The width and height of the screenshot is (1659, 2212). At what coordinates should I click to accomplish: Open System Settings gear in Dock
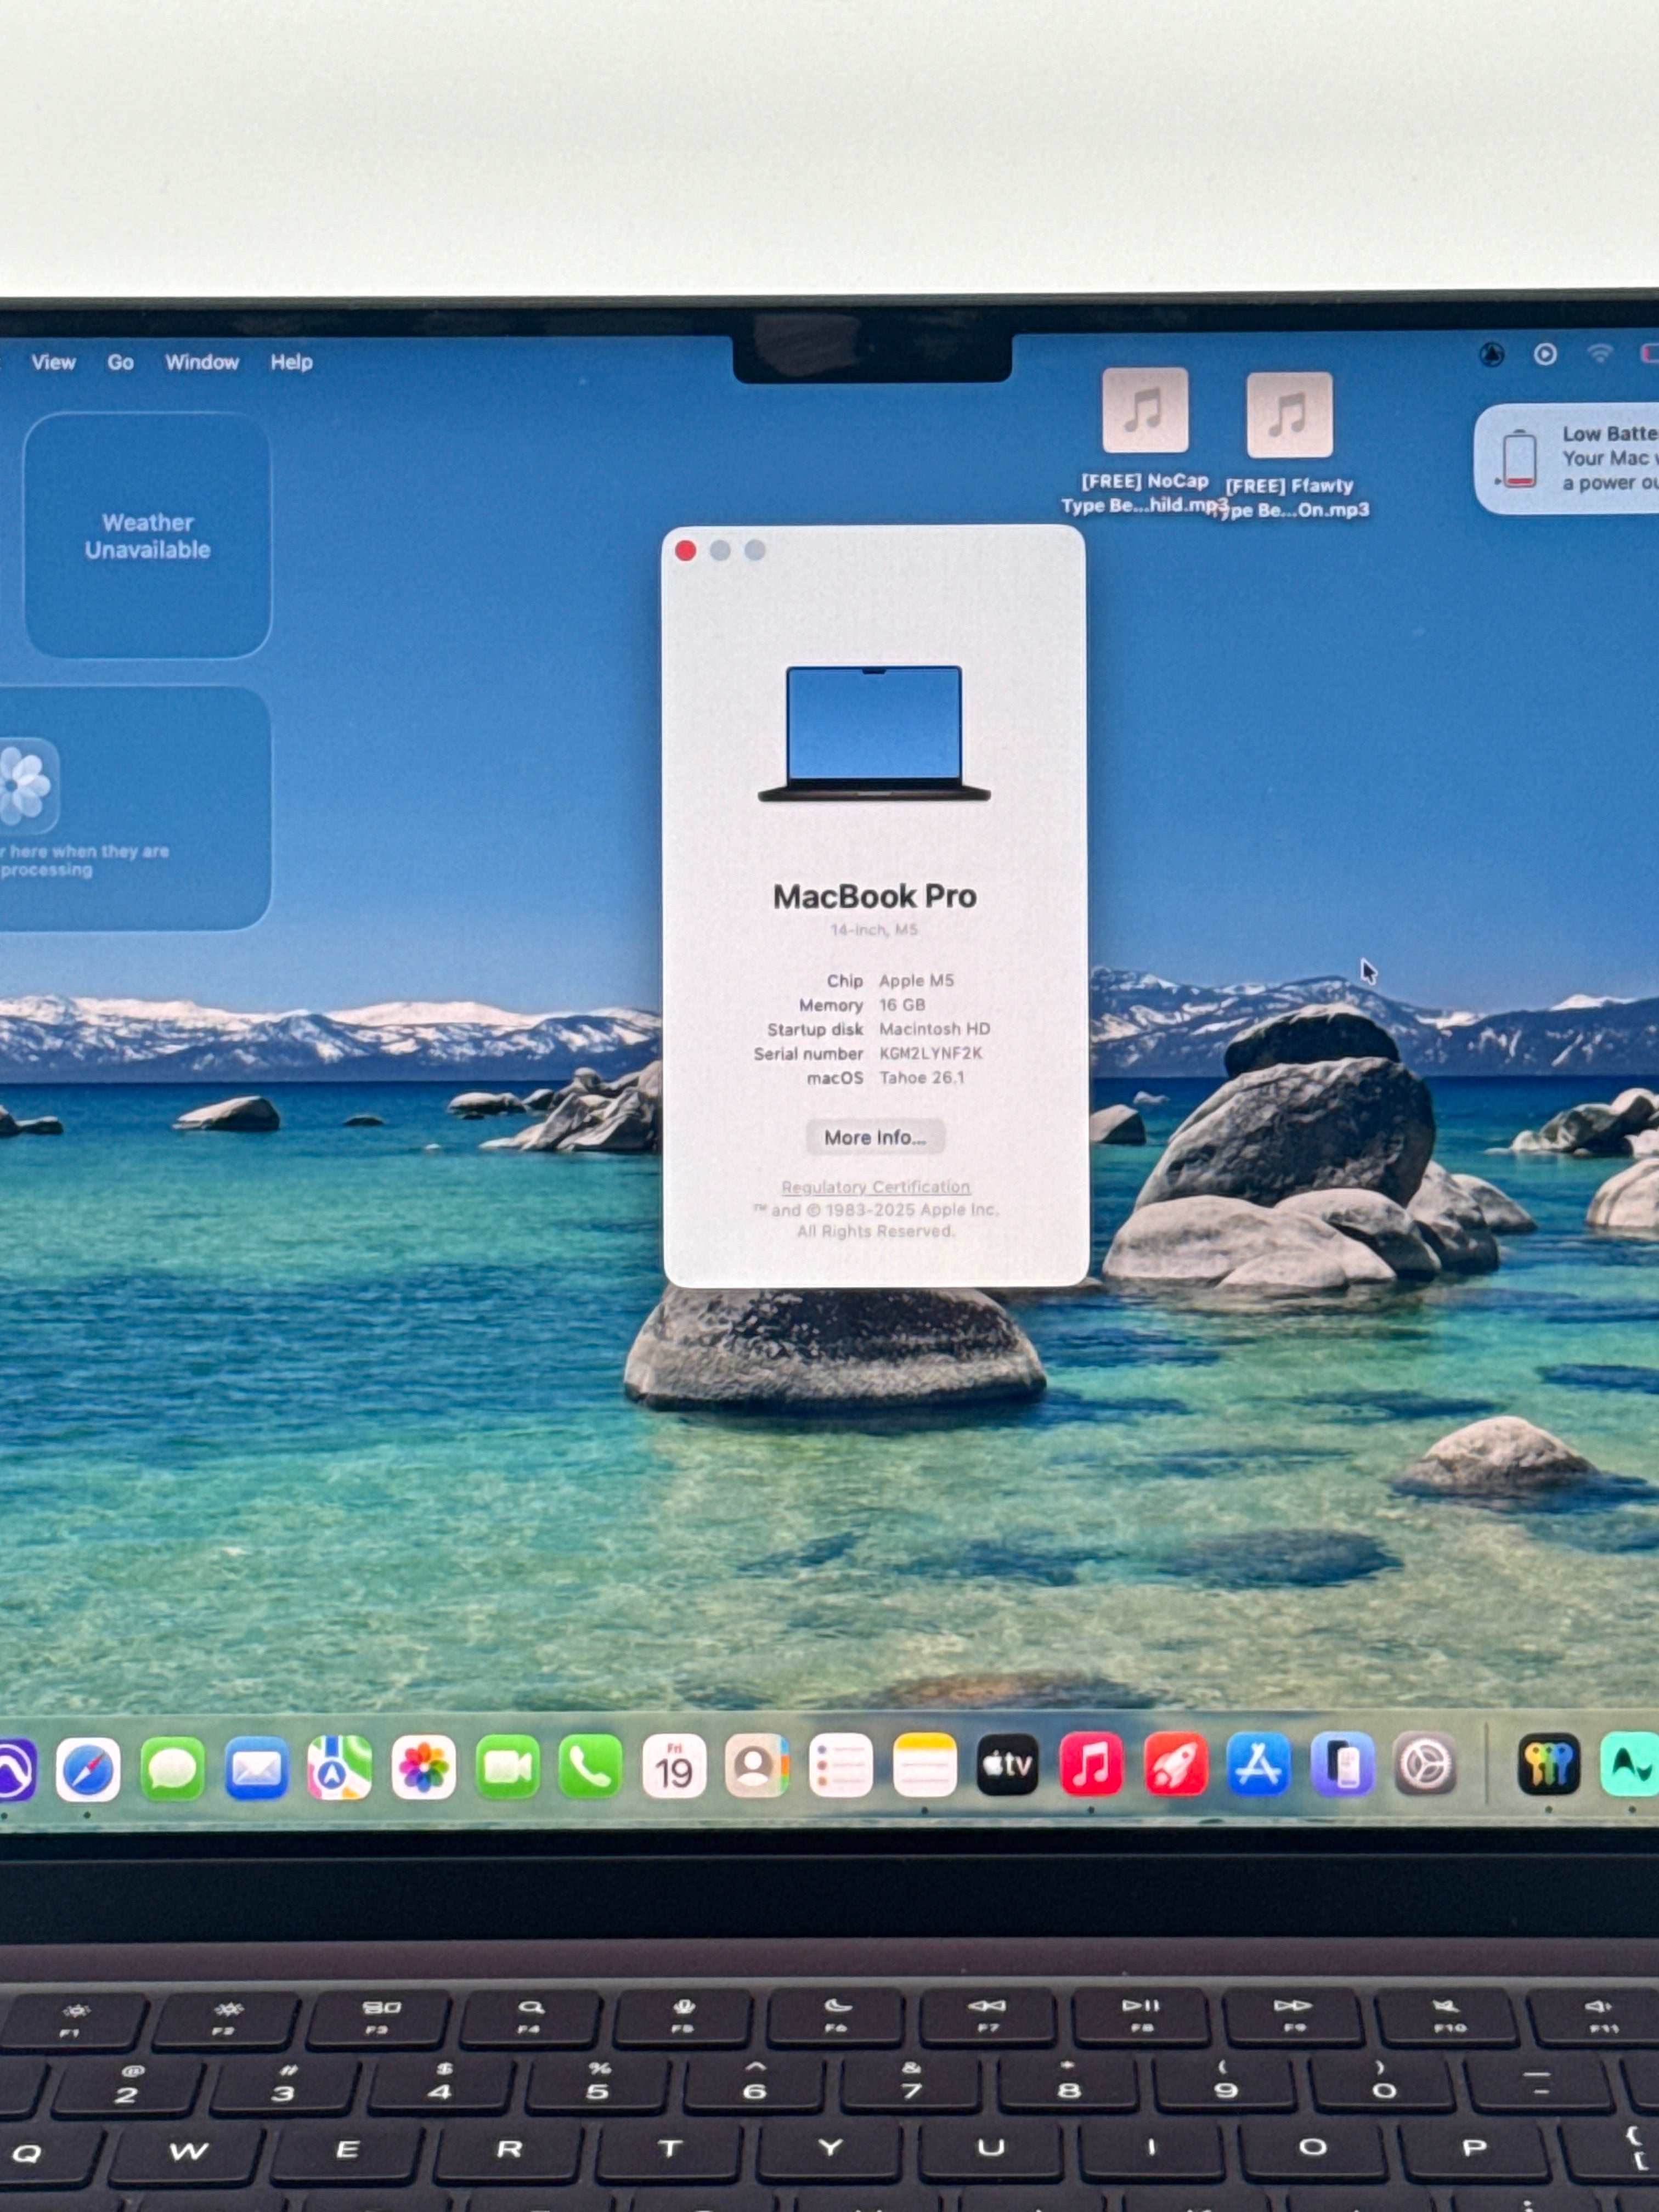click(x=1425, y=1764)
